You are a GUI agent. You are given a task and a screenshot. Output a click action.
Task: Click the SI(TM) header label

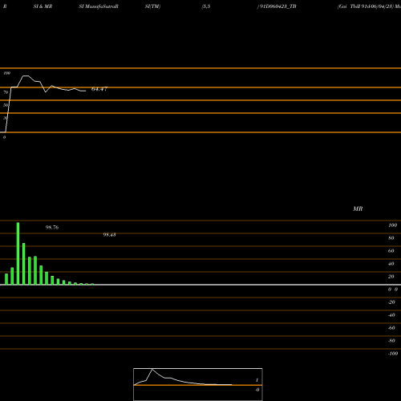tap(152, 6)
